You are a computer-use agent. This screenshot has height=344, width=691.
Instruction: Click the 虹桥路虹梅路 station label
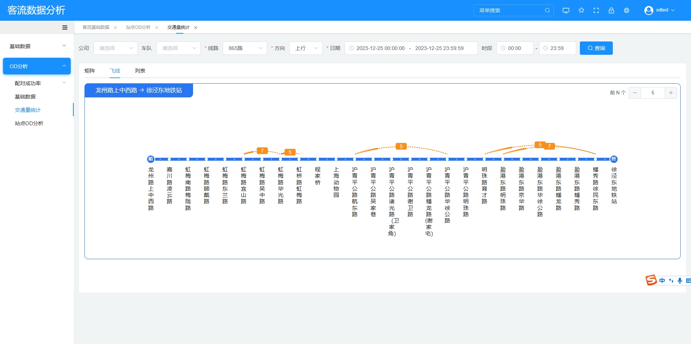(x=299, y=185)
